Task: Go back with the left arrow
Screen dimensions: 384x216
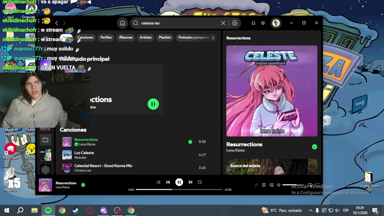Action: [56, 23]
